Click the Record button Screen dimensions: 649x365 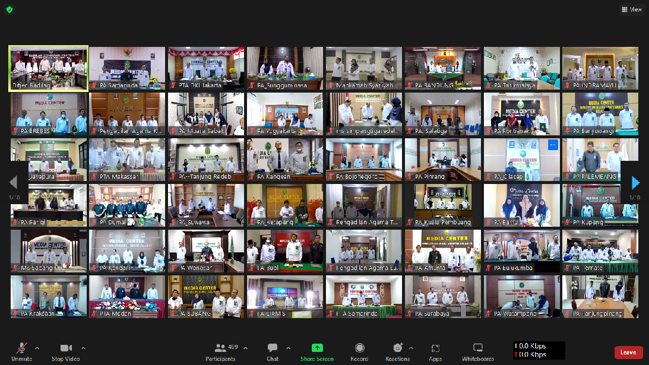(359, 351)
